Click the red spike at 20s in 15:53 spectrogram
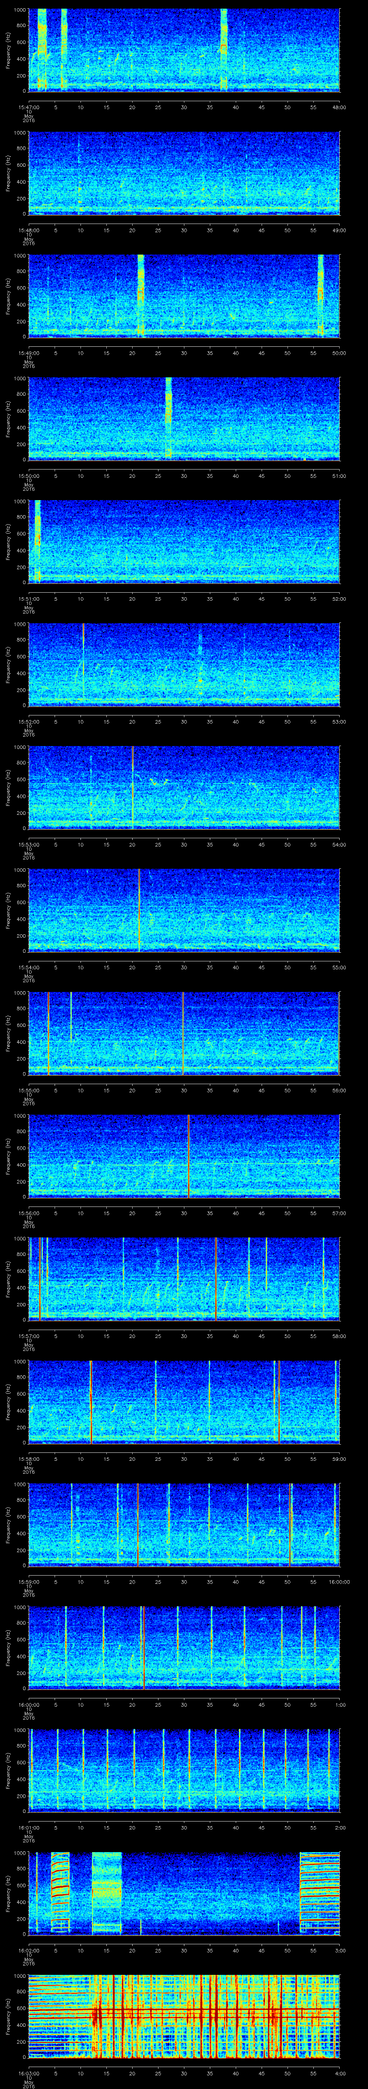The height and width of the screenshot is (2089, 368). (x=133, y=787)
